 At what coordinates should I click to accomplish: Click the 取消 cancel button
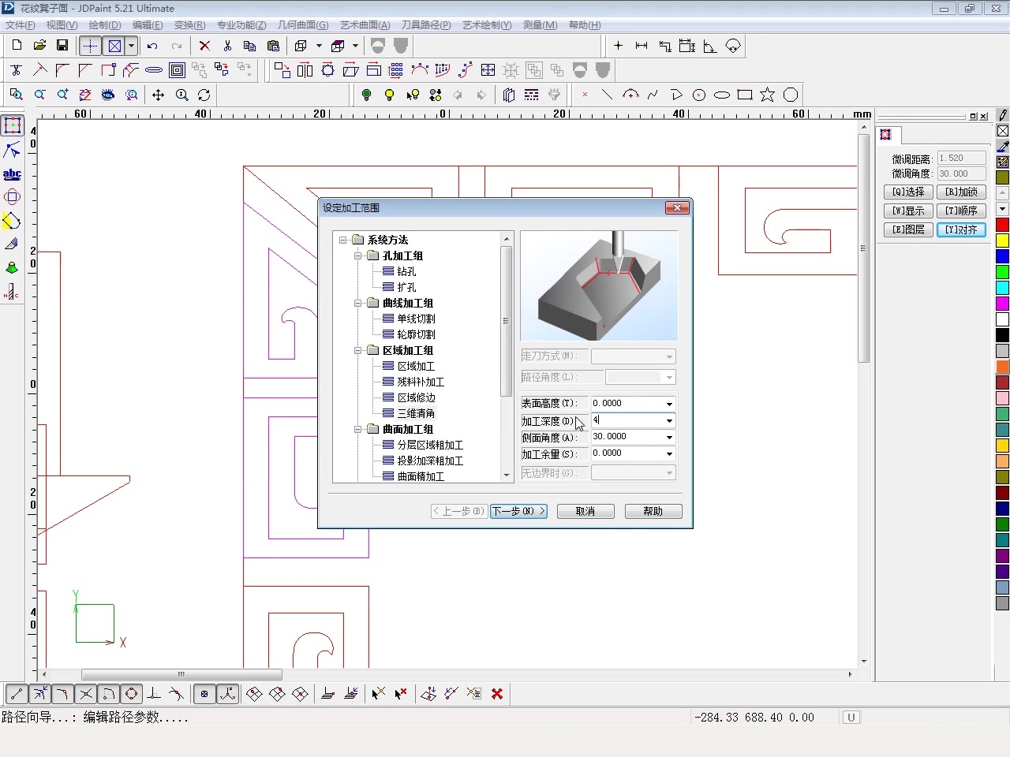tap(585, 511)
